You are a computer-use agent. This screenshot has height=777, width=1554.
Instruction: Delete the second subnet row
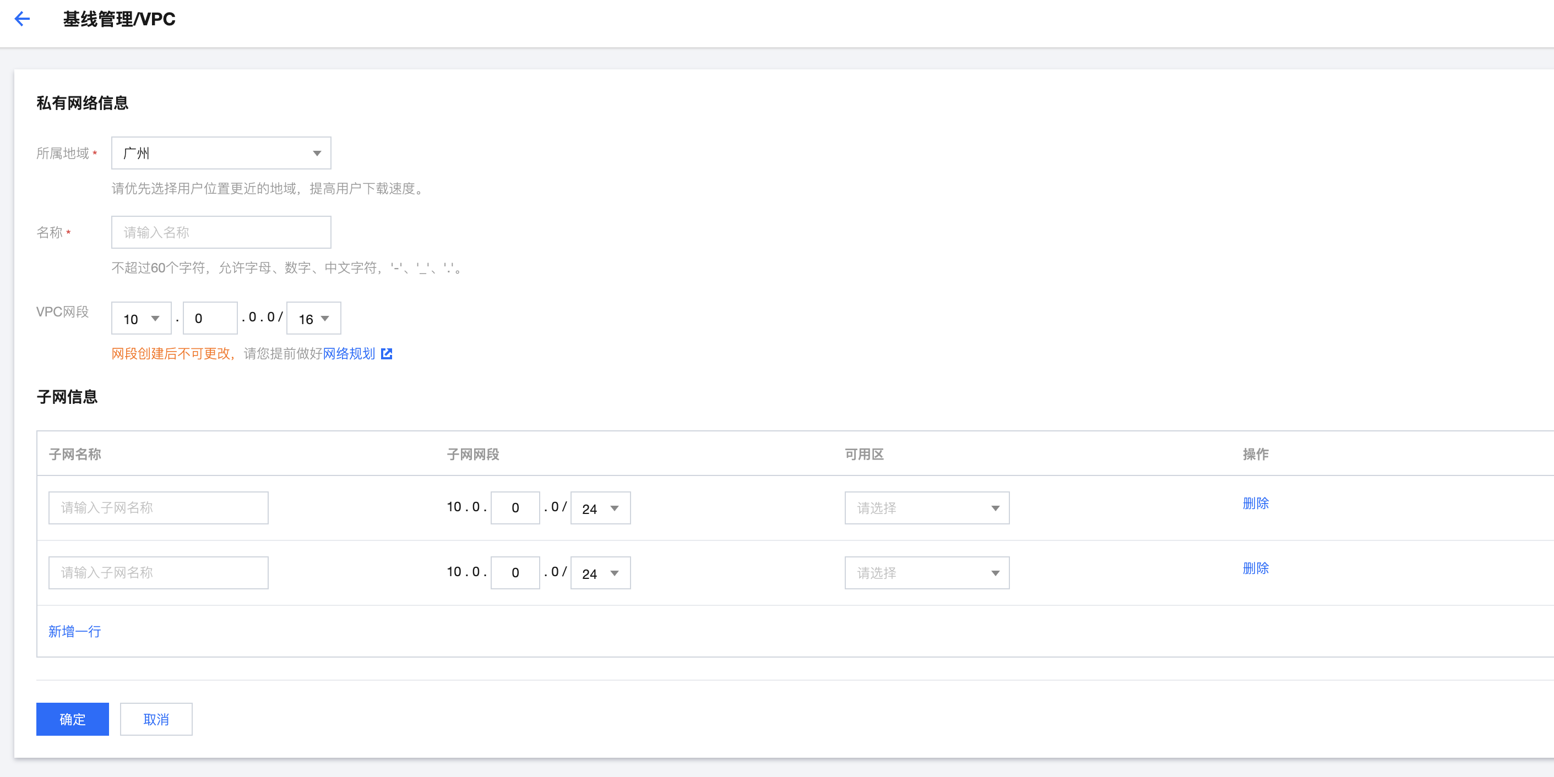pyautogui.click(x=1256, y=568)
